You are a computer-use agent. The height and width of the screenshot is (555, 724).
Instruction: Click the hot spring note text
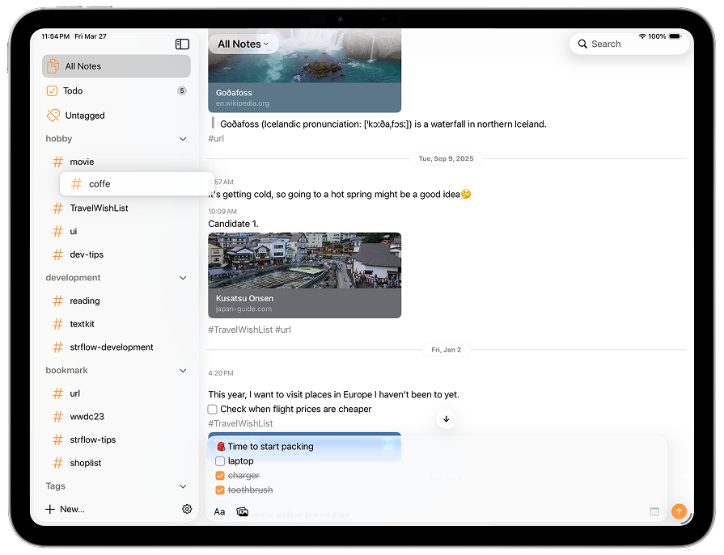click(340, 195)
